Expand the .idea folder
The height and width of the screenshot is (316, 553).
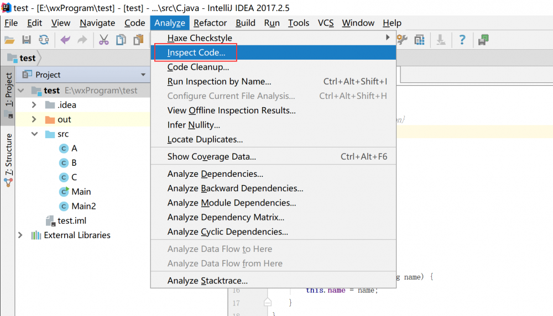tap(34, 105)
